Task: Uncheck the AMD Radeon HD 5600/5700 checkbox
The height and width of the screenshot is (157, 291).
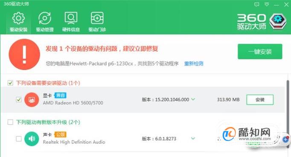Action: (18, 100)
